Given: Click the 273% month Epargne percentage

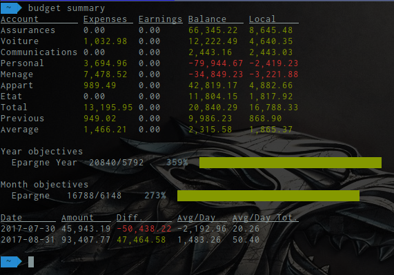Looking at the screenshot, I should (155, 196).
